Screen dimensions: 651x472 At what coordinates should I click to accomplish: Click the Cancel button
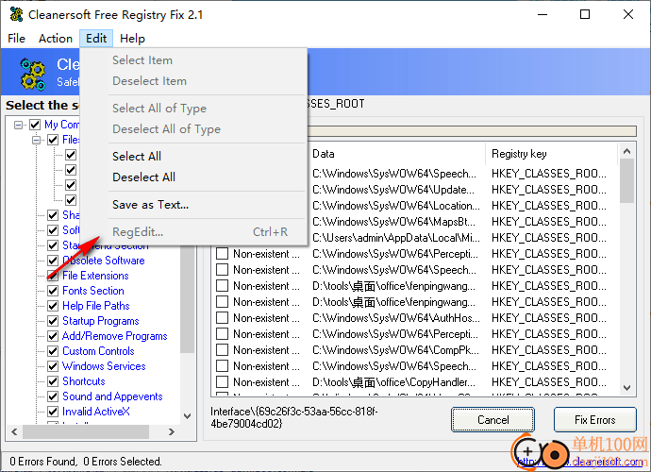(492, 420)
